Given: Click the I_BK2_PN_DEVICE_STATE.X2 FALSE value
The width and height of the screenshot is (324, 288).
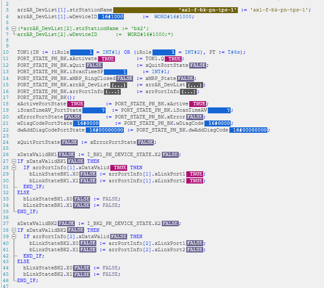Looking at the screenshot, I should [x=170, y=223].
